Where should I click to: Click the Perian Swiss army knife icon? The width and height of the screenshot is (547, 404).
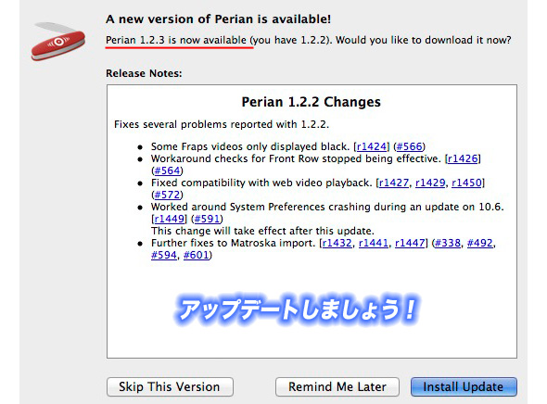(57, 42)
